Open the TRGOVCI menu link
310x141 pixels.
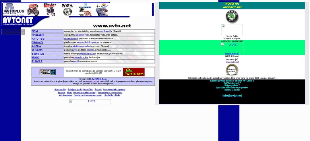(x=37, y=43)
